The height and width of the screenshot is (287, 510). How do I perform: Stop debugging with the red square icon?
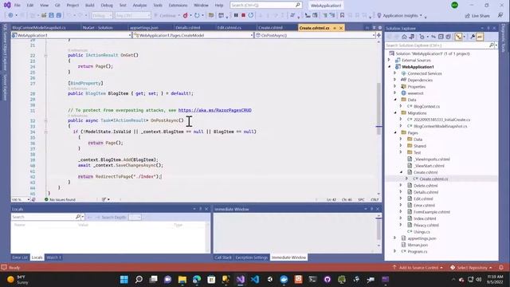point(243,15)
